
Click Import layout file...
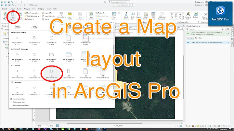tap(19, 99)
